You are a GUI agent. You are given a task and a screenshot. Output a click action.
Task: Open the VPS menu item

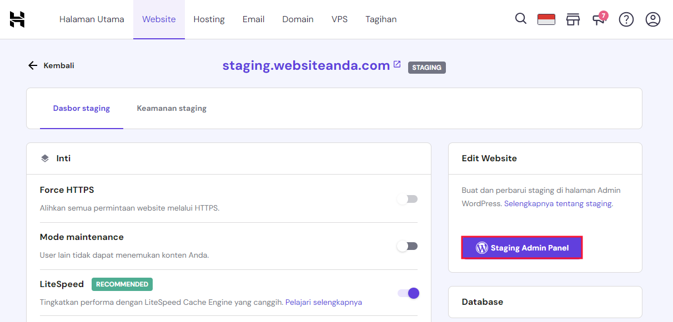click(339, 19)
